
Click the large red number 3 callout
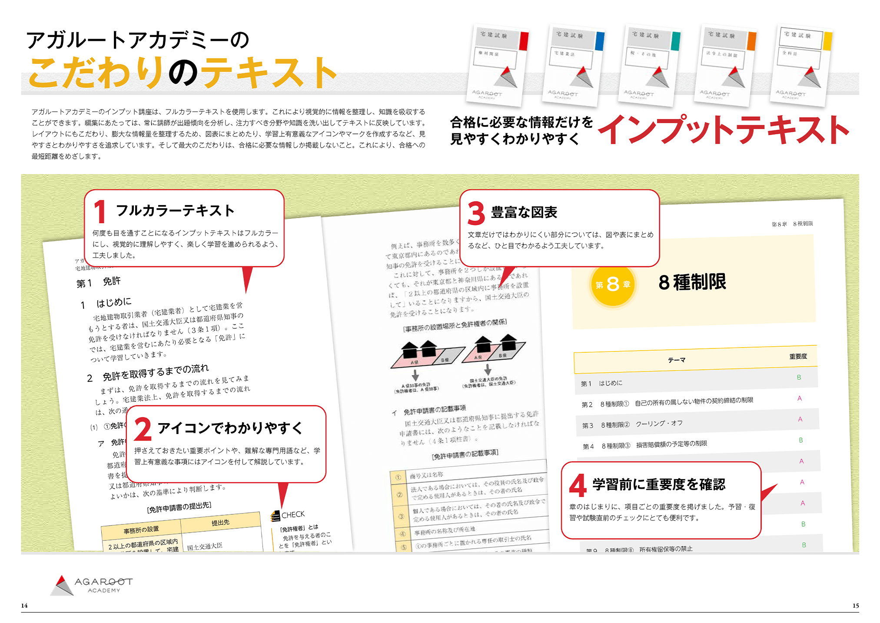pyautogui.click(x=476, y=213)
